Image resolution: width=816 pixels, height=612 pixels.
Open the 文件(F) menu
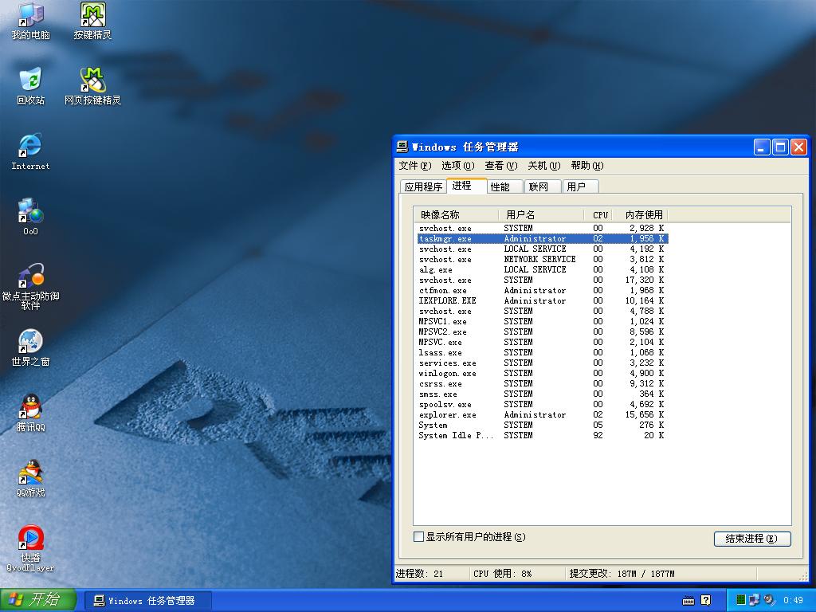coord(414,166)
